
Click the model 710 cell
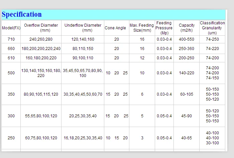[x=11, y=39]
